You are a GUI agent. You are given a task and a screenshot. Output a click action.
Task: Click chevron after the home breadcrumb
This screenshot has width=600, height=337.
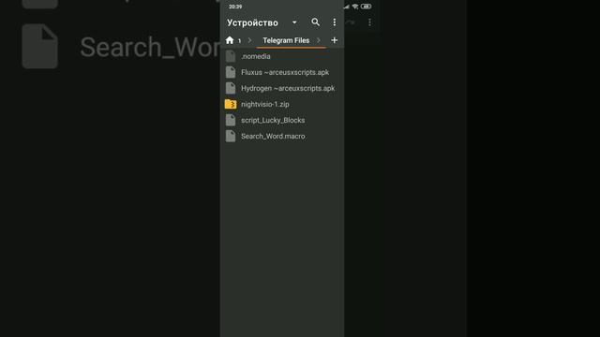[250, 40]
